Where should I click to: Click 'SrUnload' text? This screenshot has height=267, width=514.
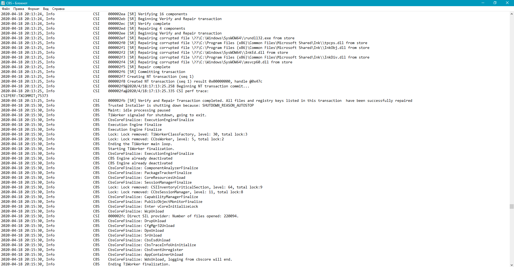point(153,235)
